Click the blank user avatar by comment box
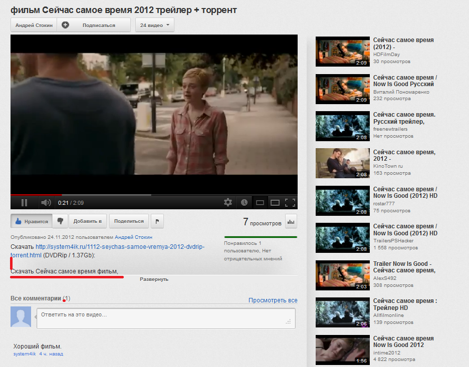 [21, 316]
